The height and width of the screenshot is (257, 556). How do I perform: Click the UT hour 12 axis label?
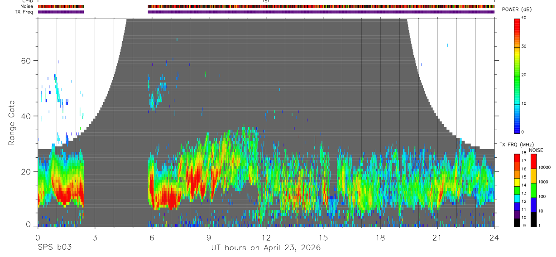[266, 238]
